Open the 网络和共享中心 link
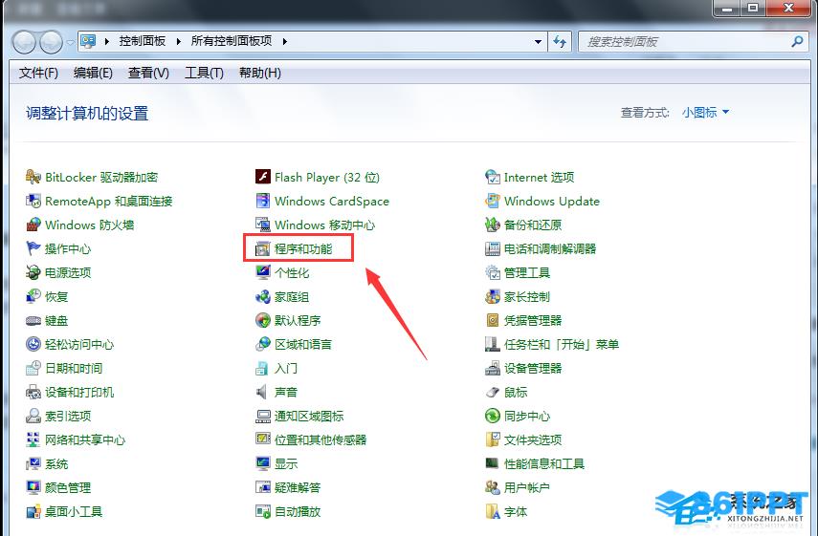The height and width of the screenshot is (536, 818). [x=85, y=440]
